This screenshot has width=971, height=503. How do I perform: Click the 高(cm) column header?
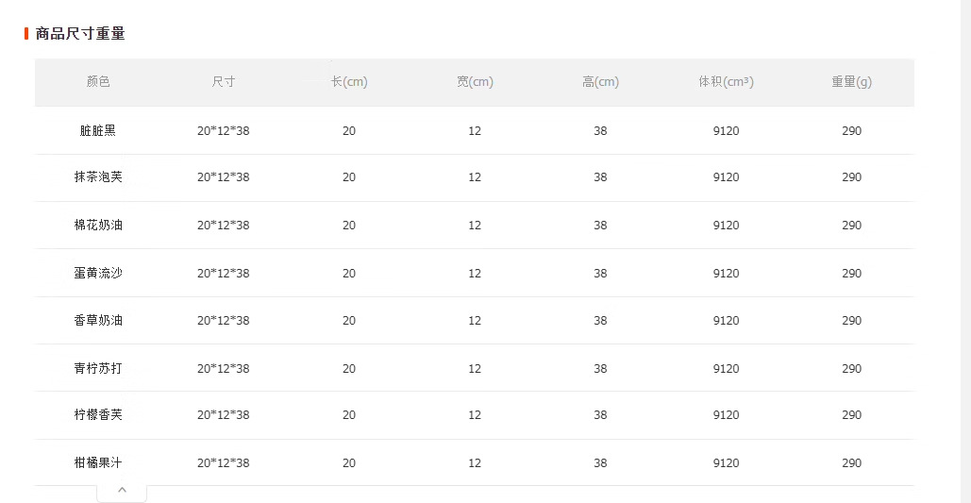600,82
